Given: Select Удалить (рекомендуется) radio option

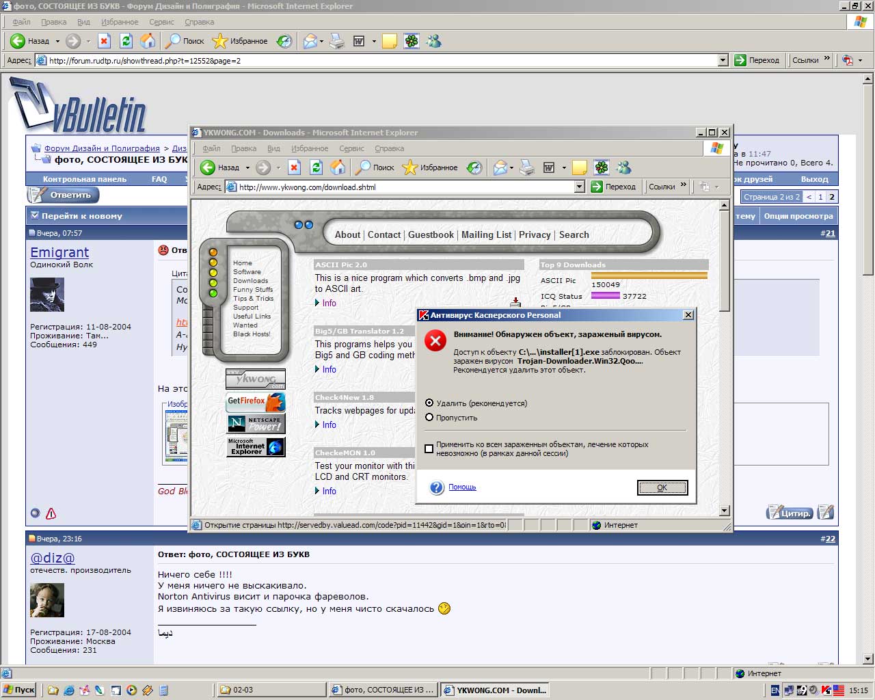Looking at the screenshot, I should 429,403.
